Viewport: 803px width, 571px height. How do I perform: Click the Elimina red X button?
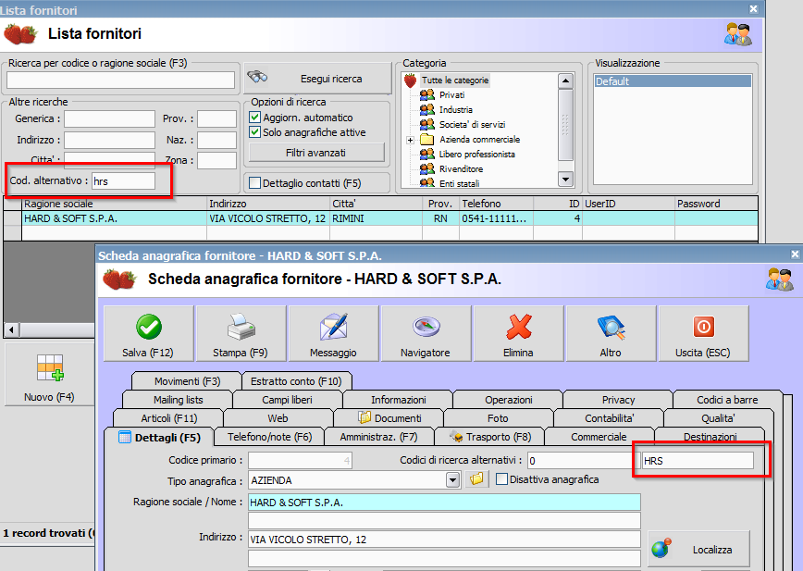pos(518,333)
